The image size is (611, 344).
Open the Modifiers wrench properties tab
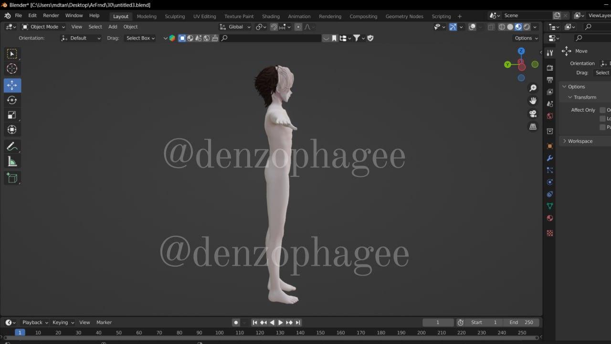[x=550, y=158]
